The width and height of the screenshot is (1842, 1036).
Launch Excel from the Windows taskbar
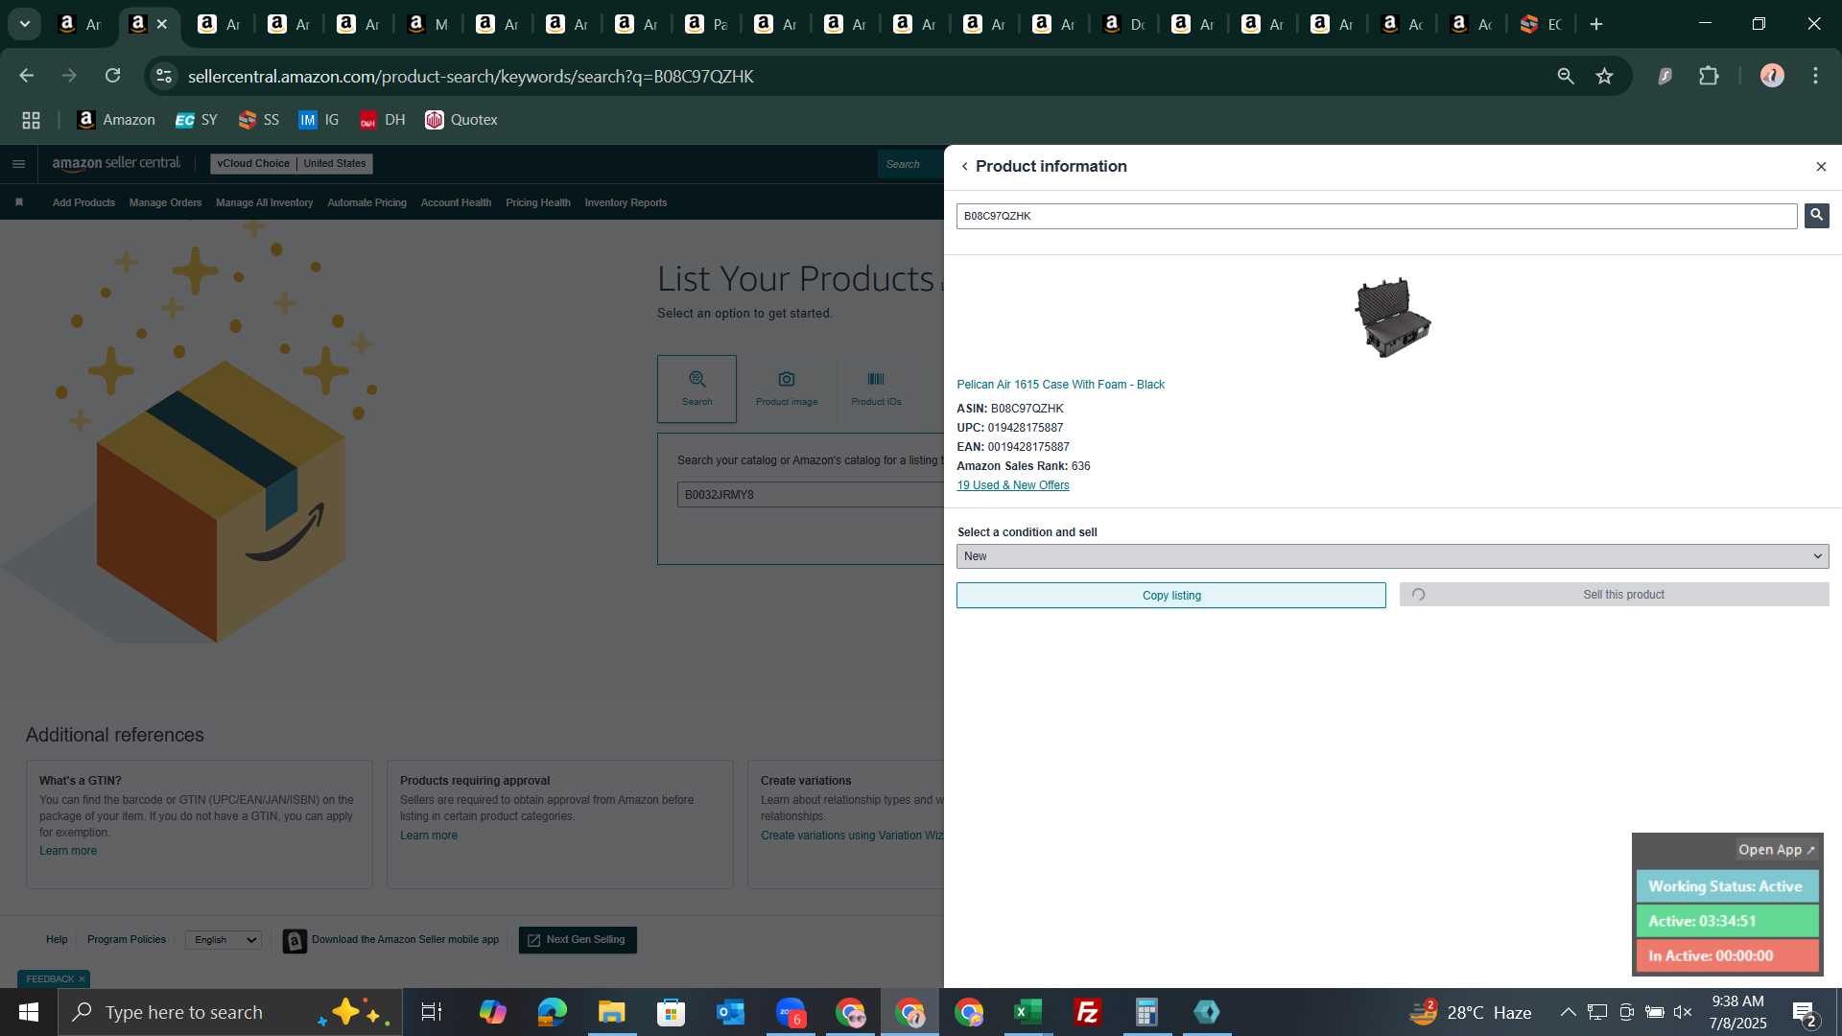[1027, 1012]
